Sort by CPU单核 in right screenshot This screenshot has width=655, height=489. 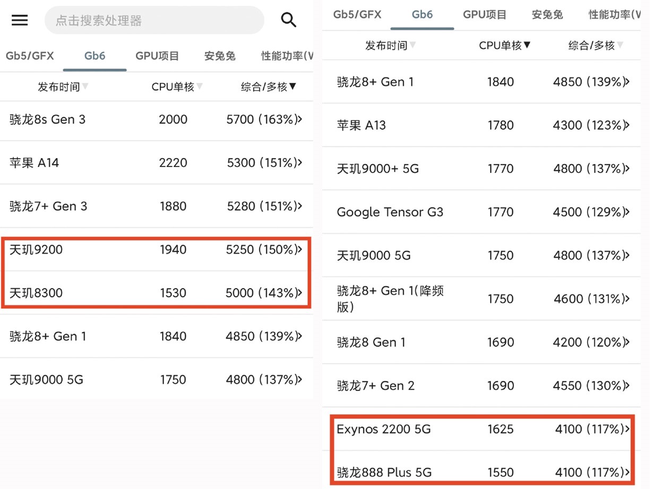pyautogui.click(x=505, y=46)
